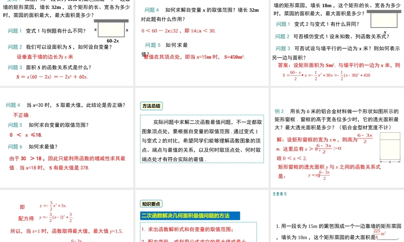Open the slide asking 变式1与例题有什么不同
404x242 pixels.
pos(67,42)
